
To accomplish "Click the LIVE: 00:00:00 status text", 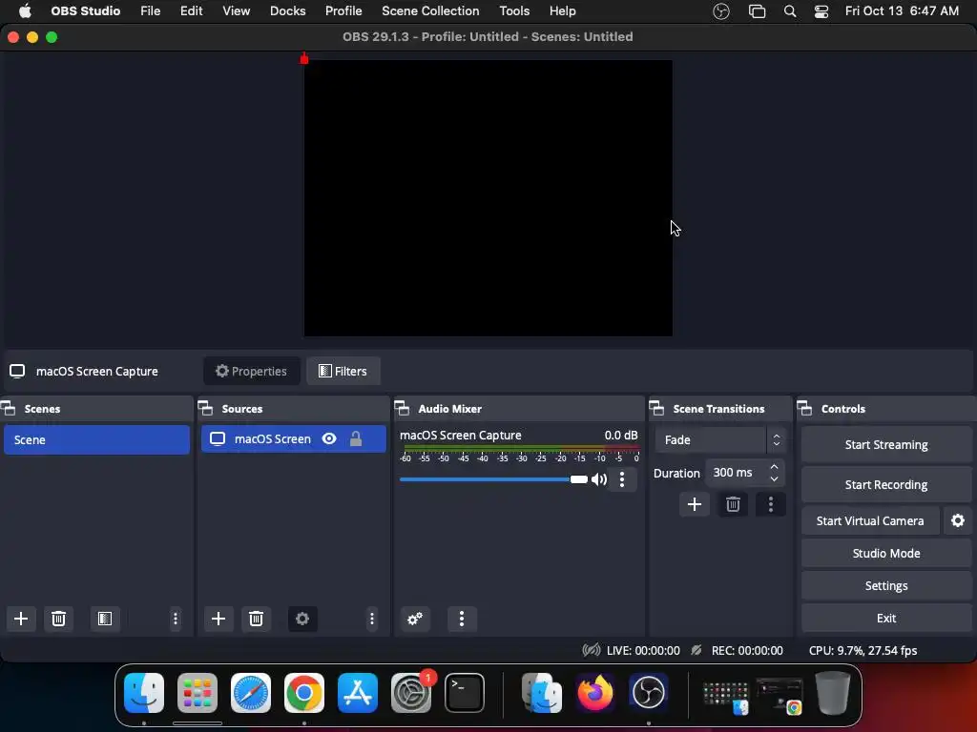I will point(643,650).
